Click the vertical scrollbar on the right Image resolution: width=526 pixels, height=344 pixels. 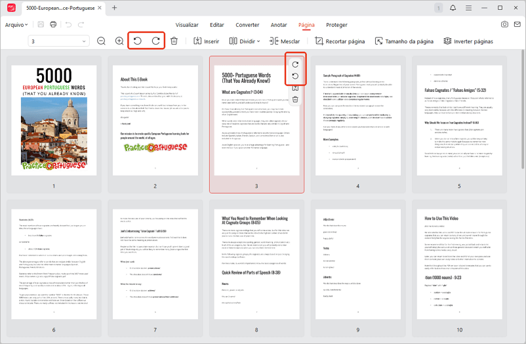[x=523, y=109]
